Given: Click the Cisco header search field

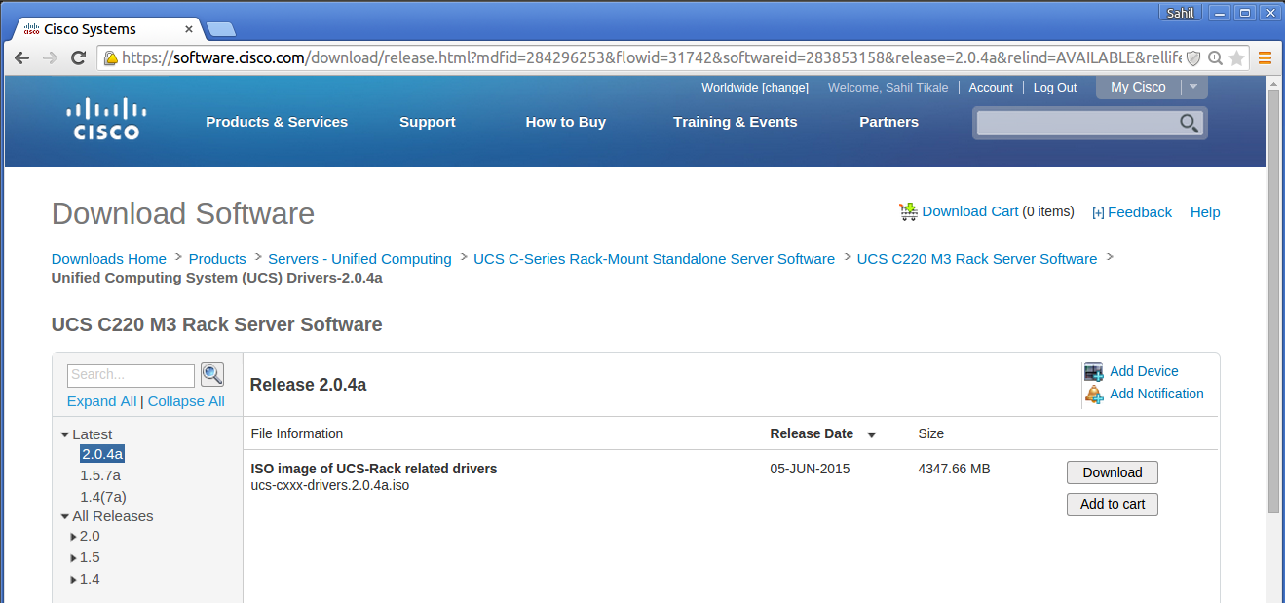Looking at the screenshot, I should coord(1076,123).
